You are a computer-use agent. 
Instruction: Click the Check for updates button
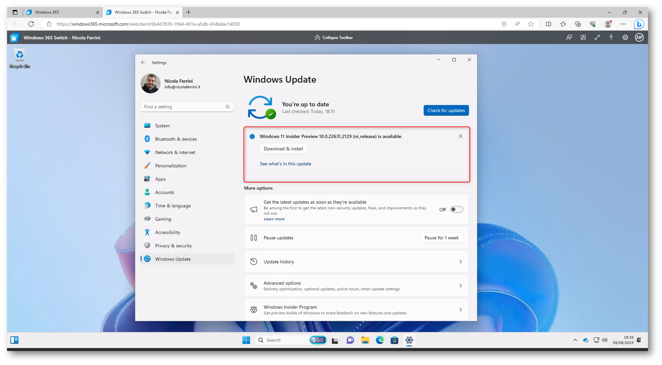pyautogui.click(x=446, y=110)
